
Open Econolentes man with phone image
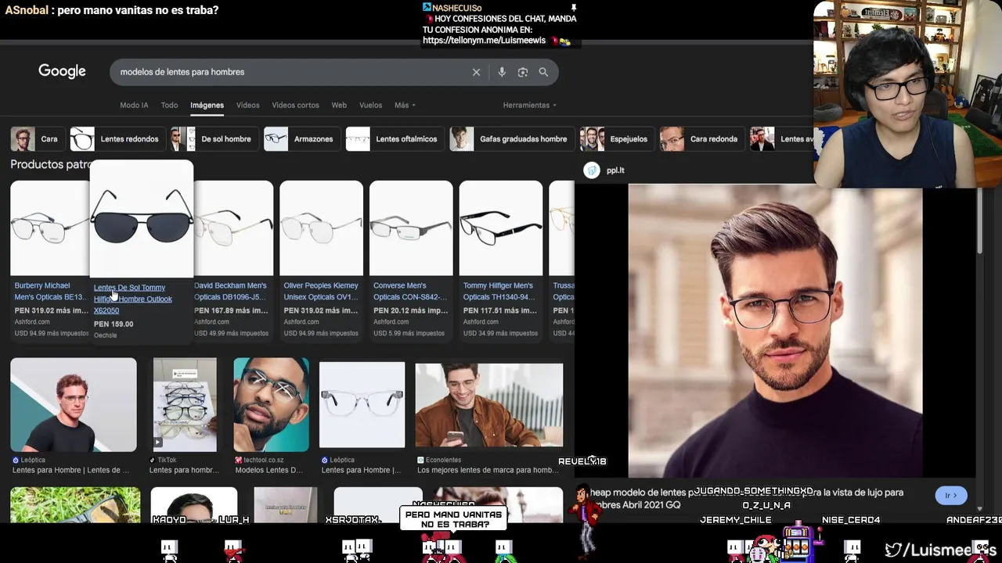(x=489, y=404)
